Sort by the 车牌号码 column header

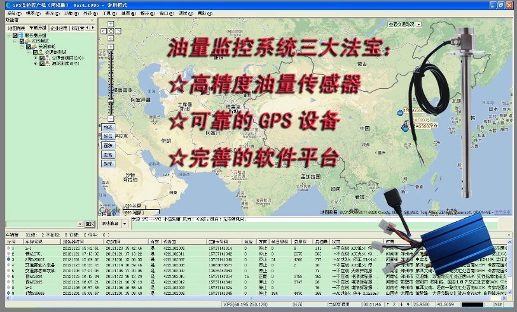pos(43,242)
